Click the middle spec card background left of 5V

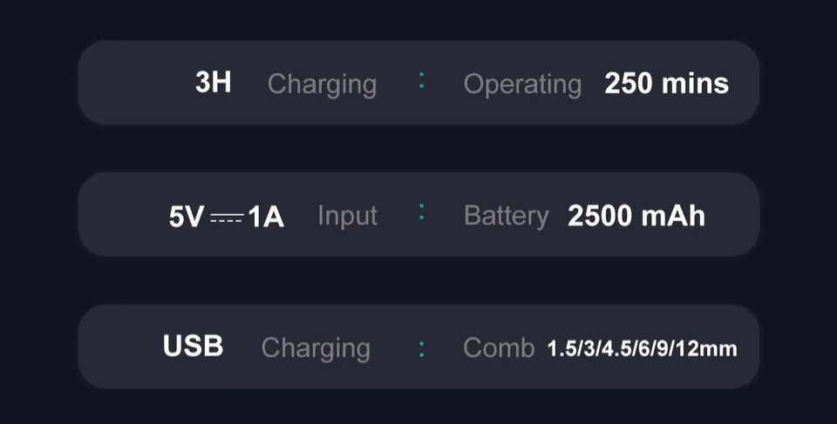(x=123, y=214)
